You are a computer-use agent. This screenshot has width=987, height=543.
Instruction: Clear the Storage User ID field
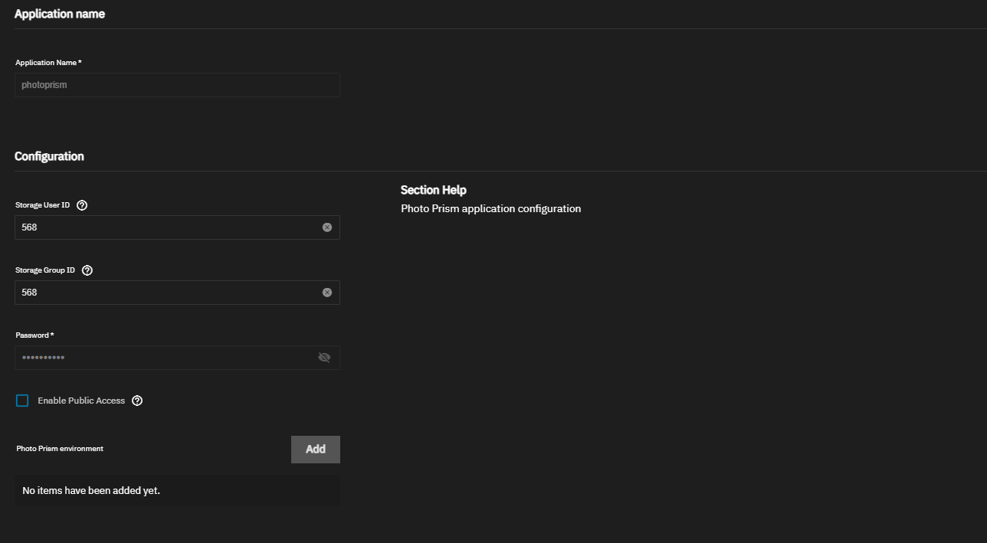pyautogui.click(x=327, y=227)
